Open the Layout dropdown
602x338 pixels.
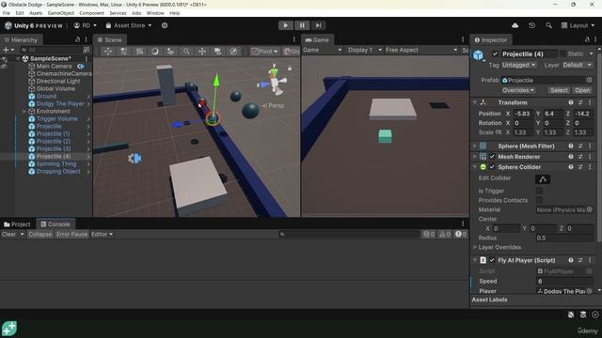tap(578, 25)
